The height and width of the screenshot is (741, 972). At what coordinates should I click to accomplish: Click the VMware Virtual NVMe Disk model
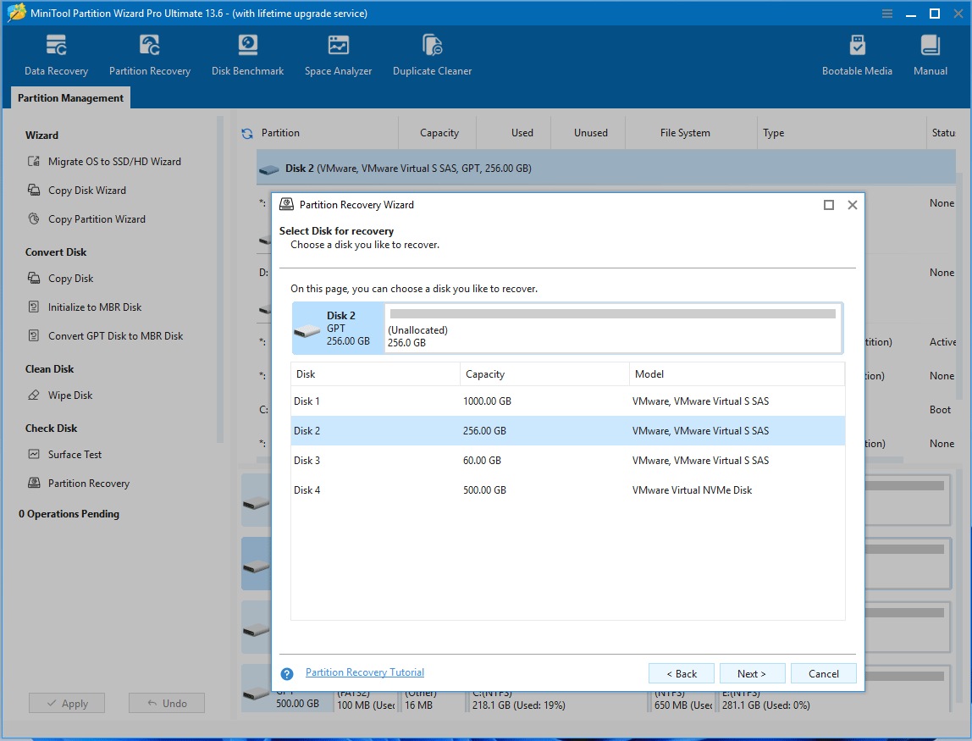click(x=692, y=489)
